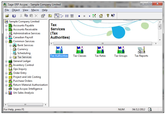
Task: Select Sage Accpac Intelligence in the tree
Action: 28,89
